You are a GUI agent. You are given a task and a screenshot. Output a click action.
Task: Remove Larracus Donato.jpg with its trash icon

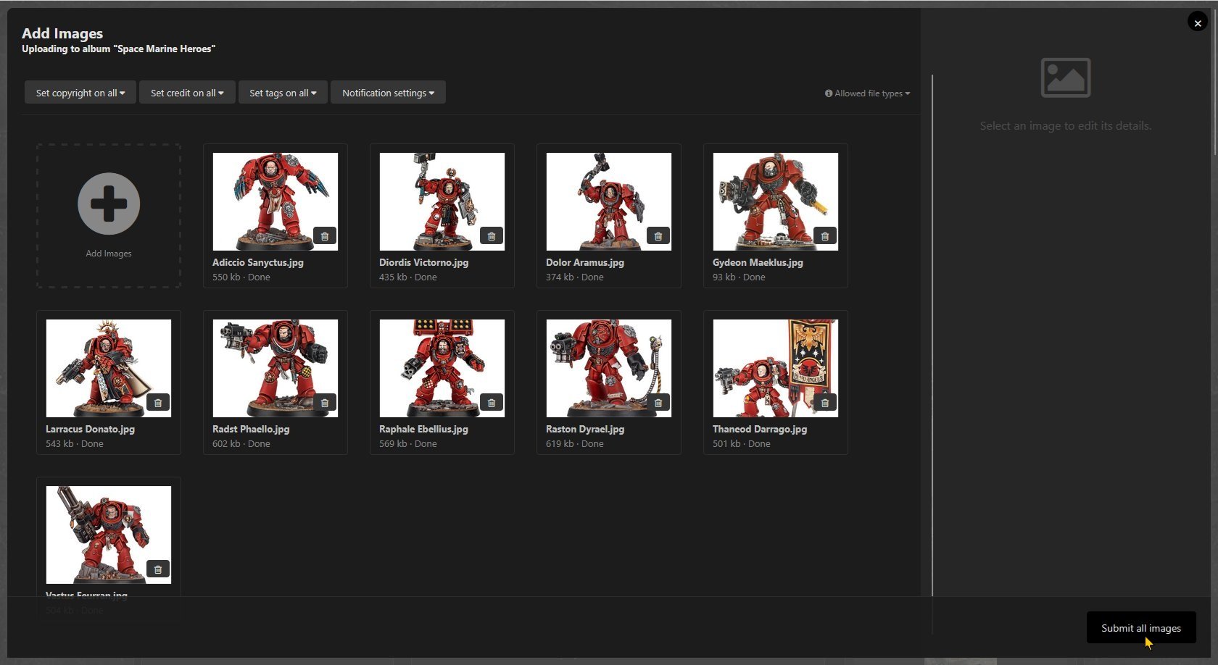(158, 403)
